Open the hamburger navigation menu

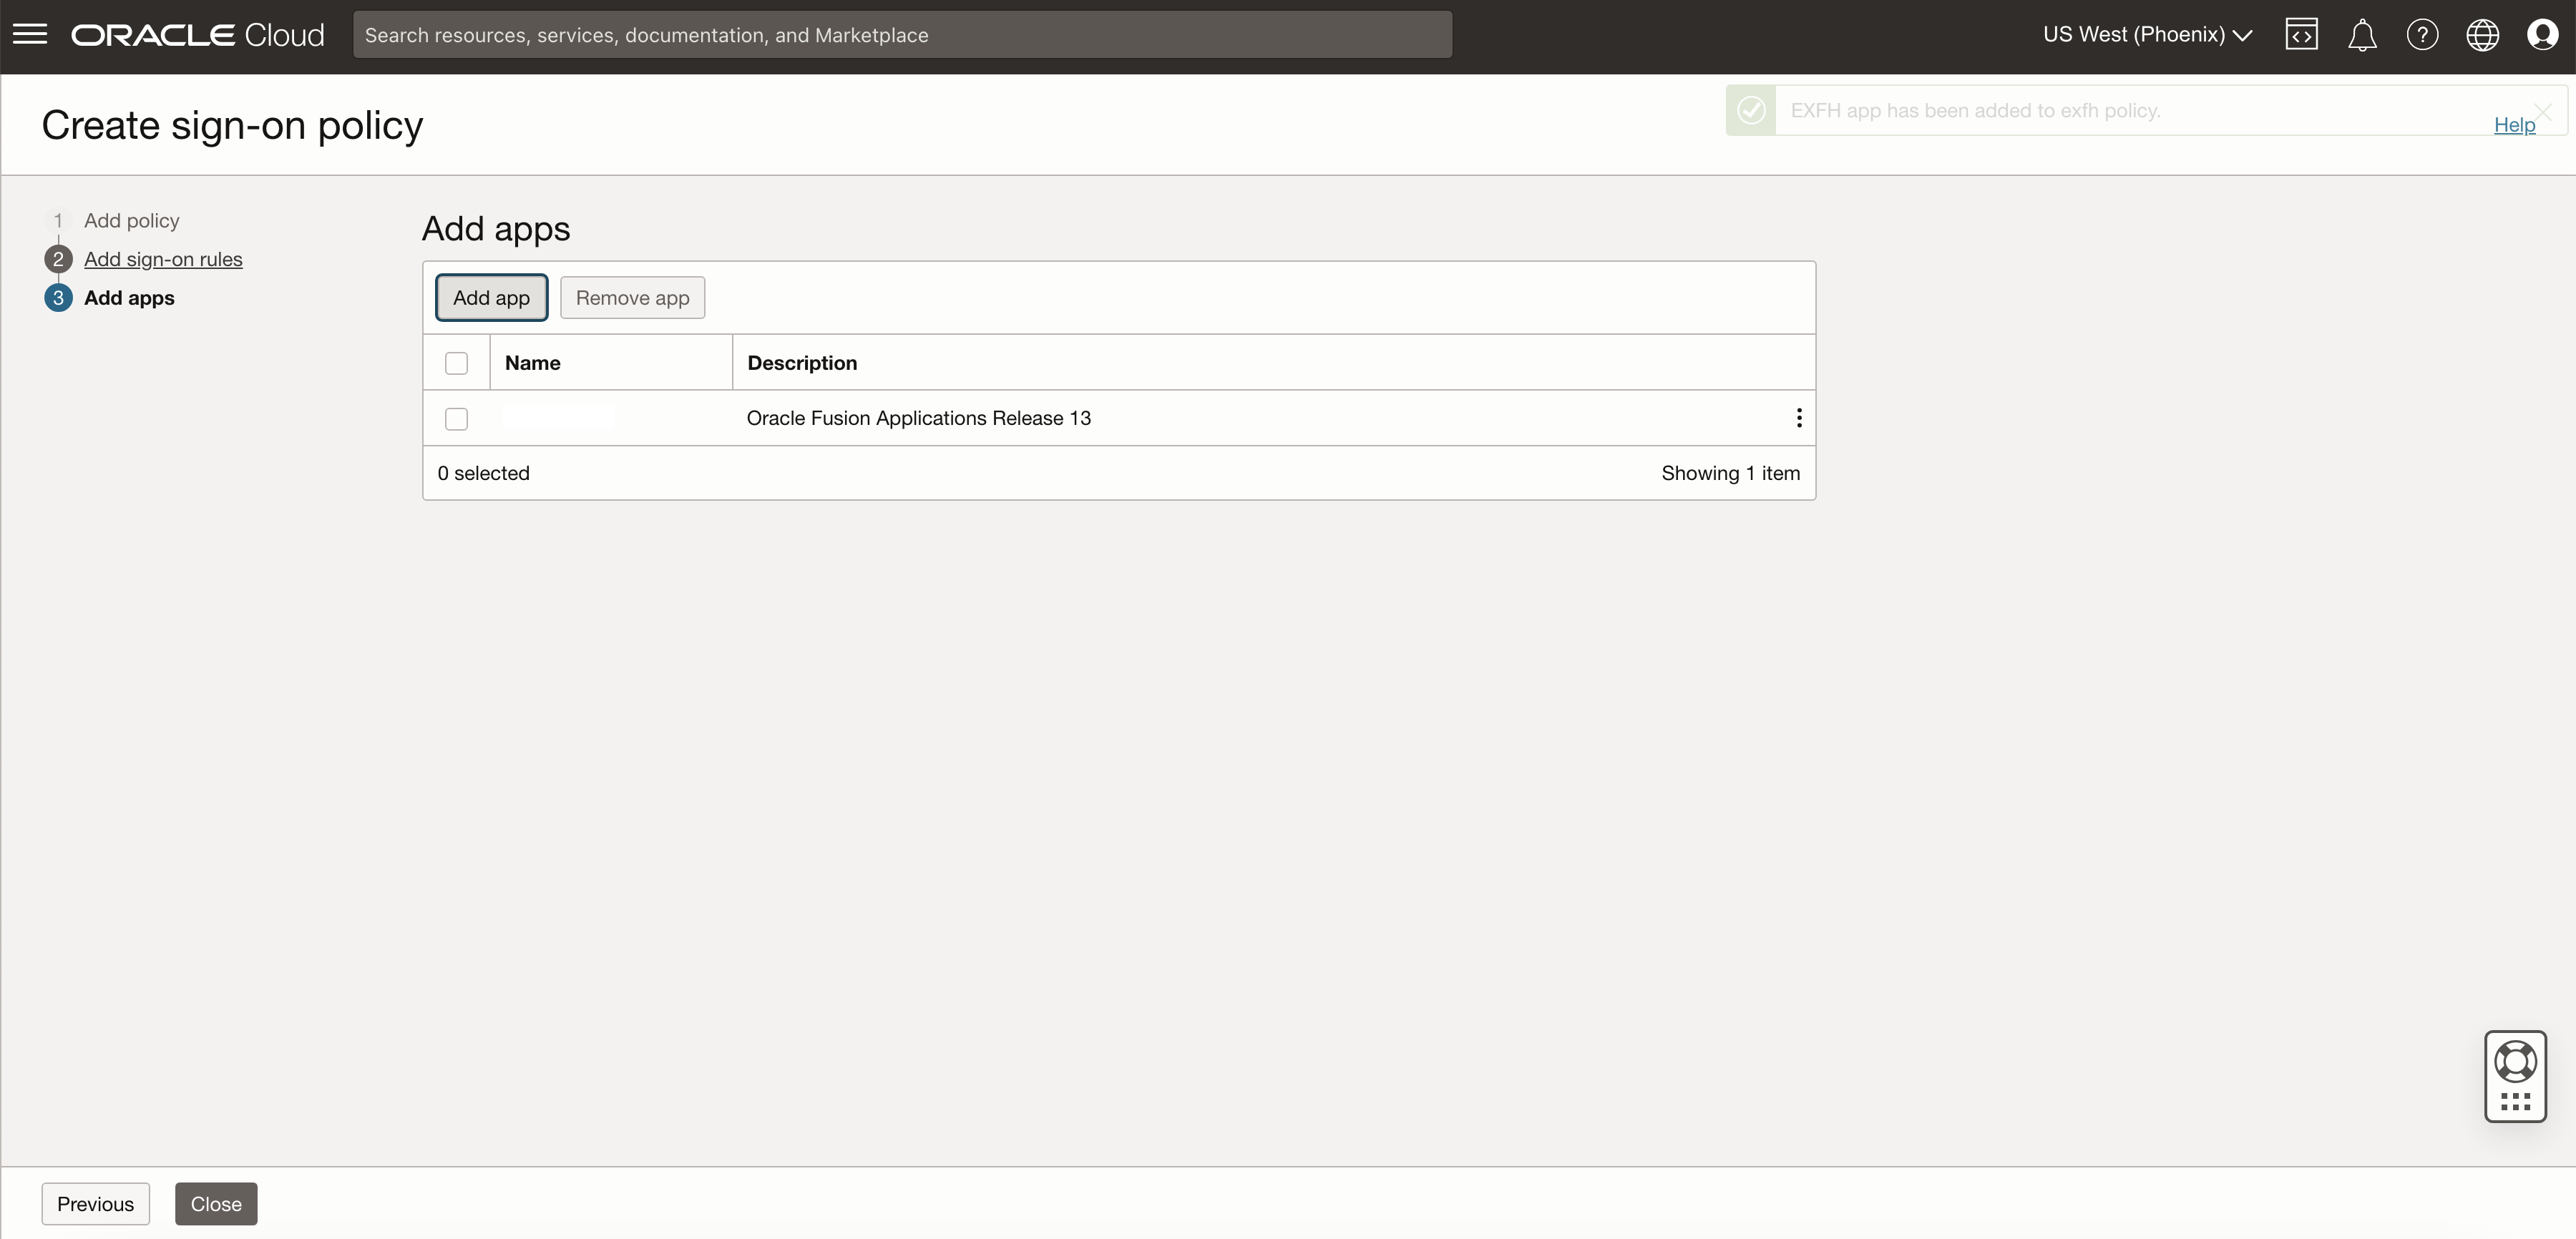click(x=30, y=35)
